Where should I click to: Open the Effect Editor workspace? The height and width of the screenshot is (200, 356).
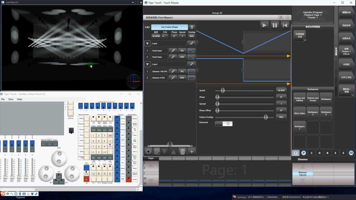coord(300,113)
